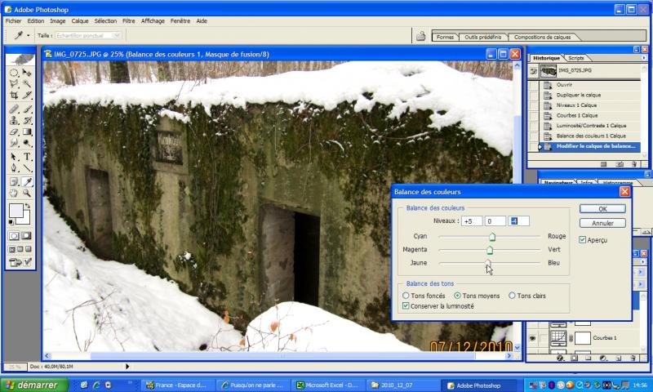The image size is (653, 392).
Task: Select the Eraser tool
Action: click(14, 132)
